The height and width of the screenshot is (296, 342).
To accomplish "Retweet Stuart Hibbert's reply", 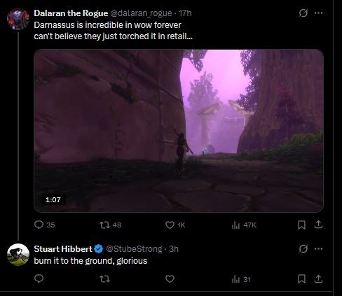I will (104, 279).
